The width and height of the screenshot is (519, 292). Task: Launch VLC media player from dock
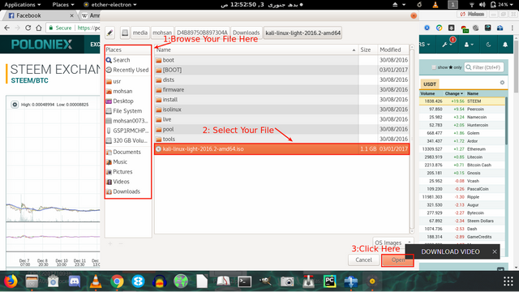[x=96, y=281]
